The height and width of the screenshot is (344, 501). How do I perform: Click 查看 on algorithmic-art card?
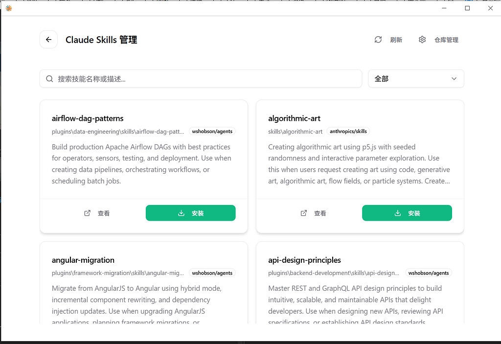click(x=320, y=213)
